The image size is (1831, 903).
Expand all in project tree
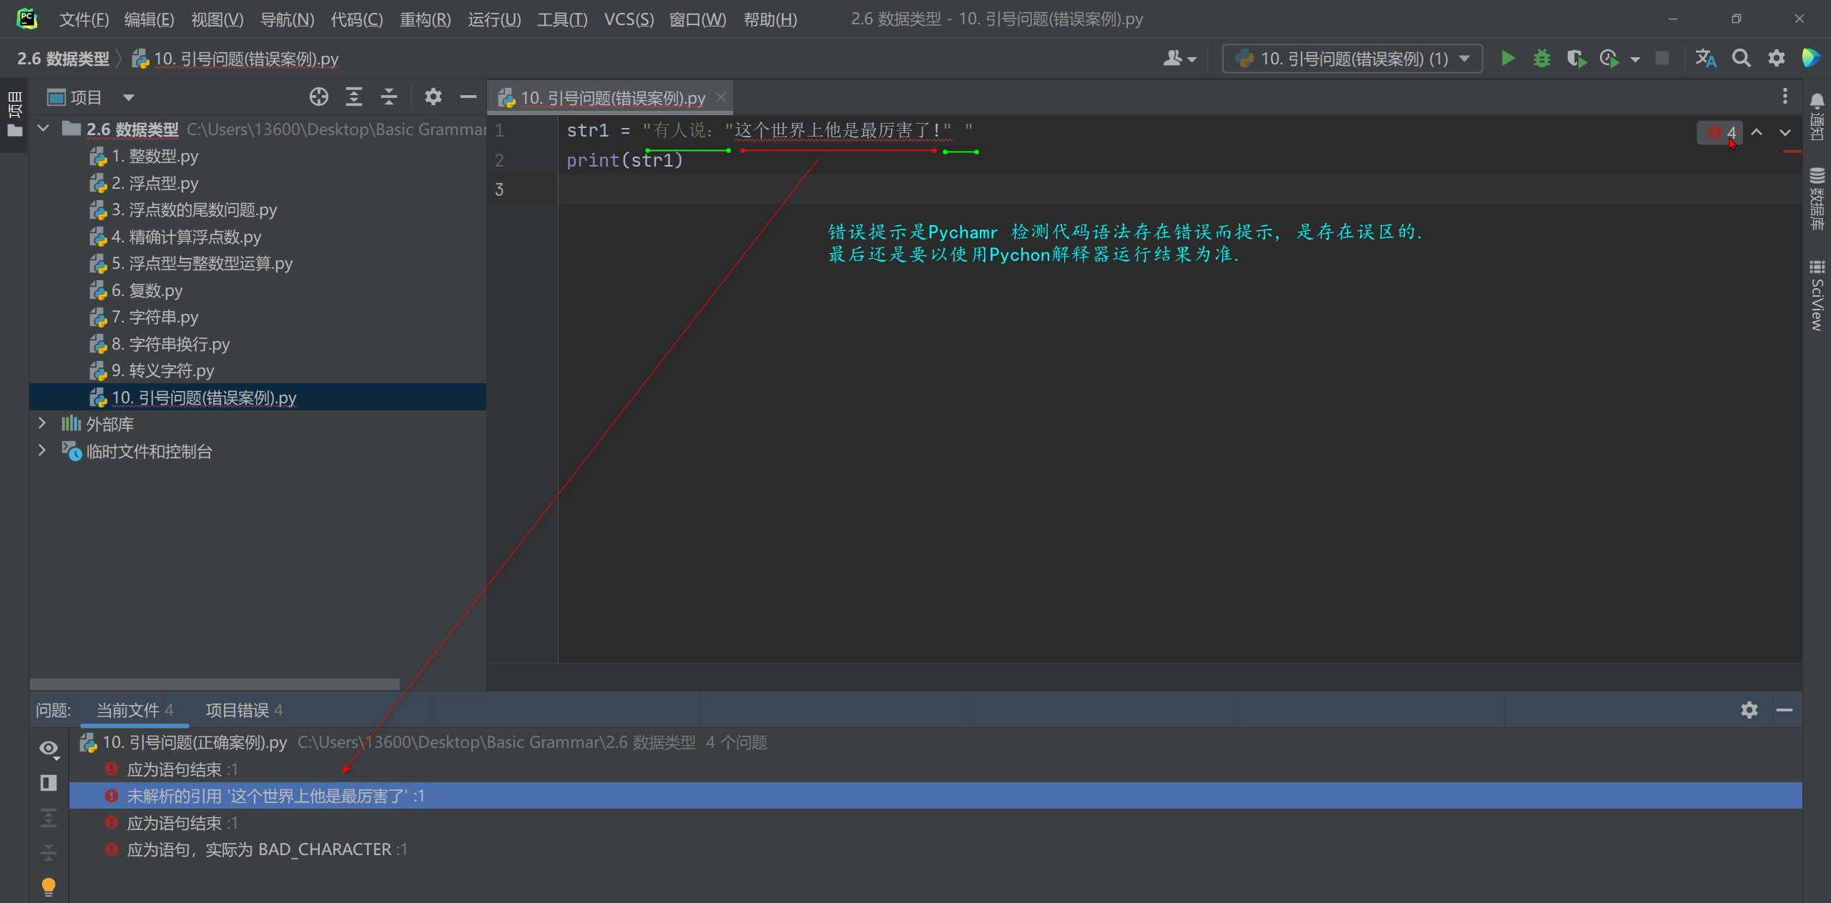(x=354, y=97)
